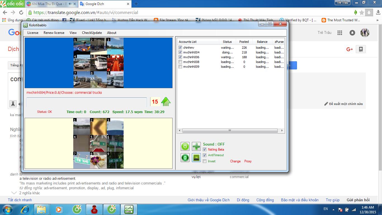Click the browser address bar URL
This screenshot has width=382, height=215.
(x=86, y=12)
